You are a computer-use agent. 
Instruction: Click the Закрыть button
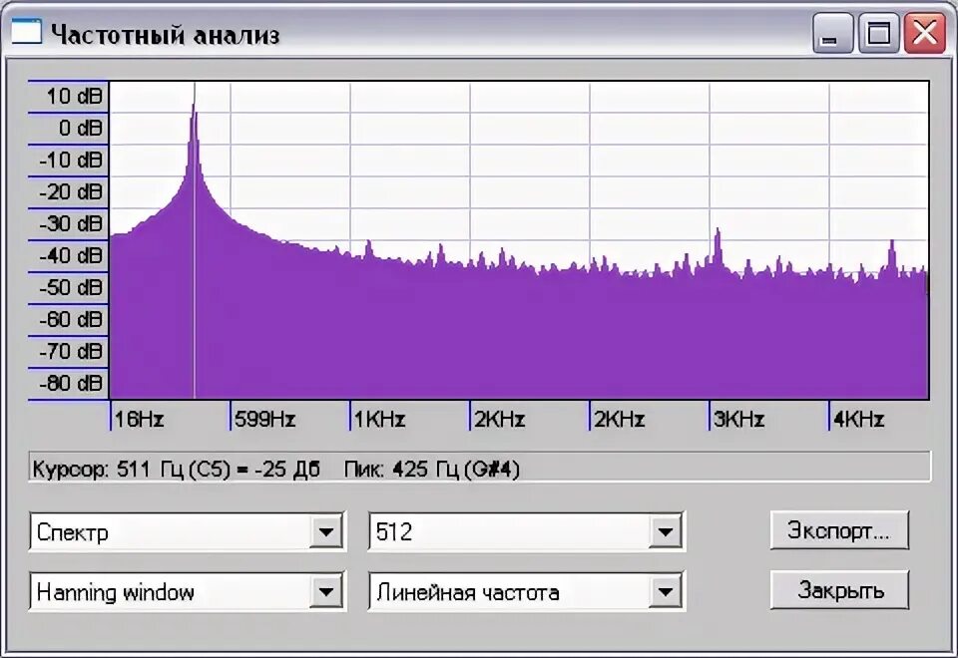coord(841,589)
